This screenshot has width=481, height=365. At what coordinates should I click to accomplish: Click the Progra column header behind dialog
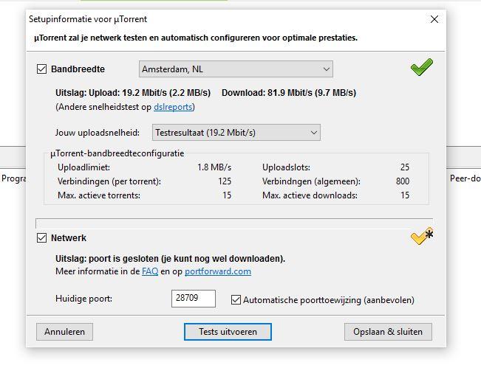[x=13, y=178]
